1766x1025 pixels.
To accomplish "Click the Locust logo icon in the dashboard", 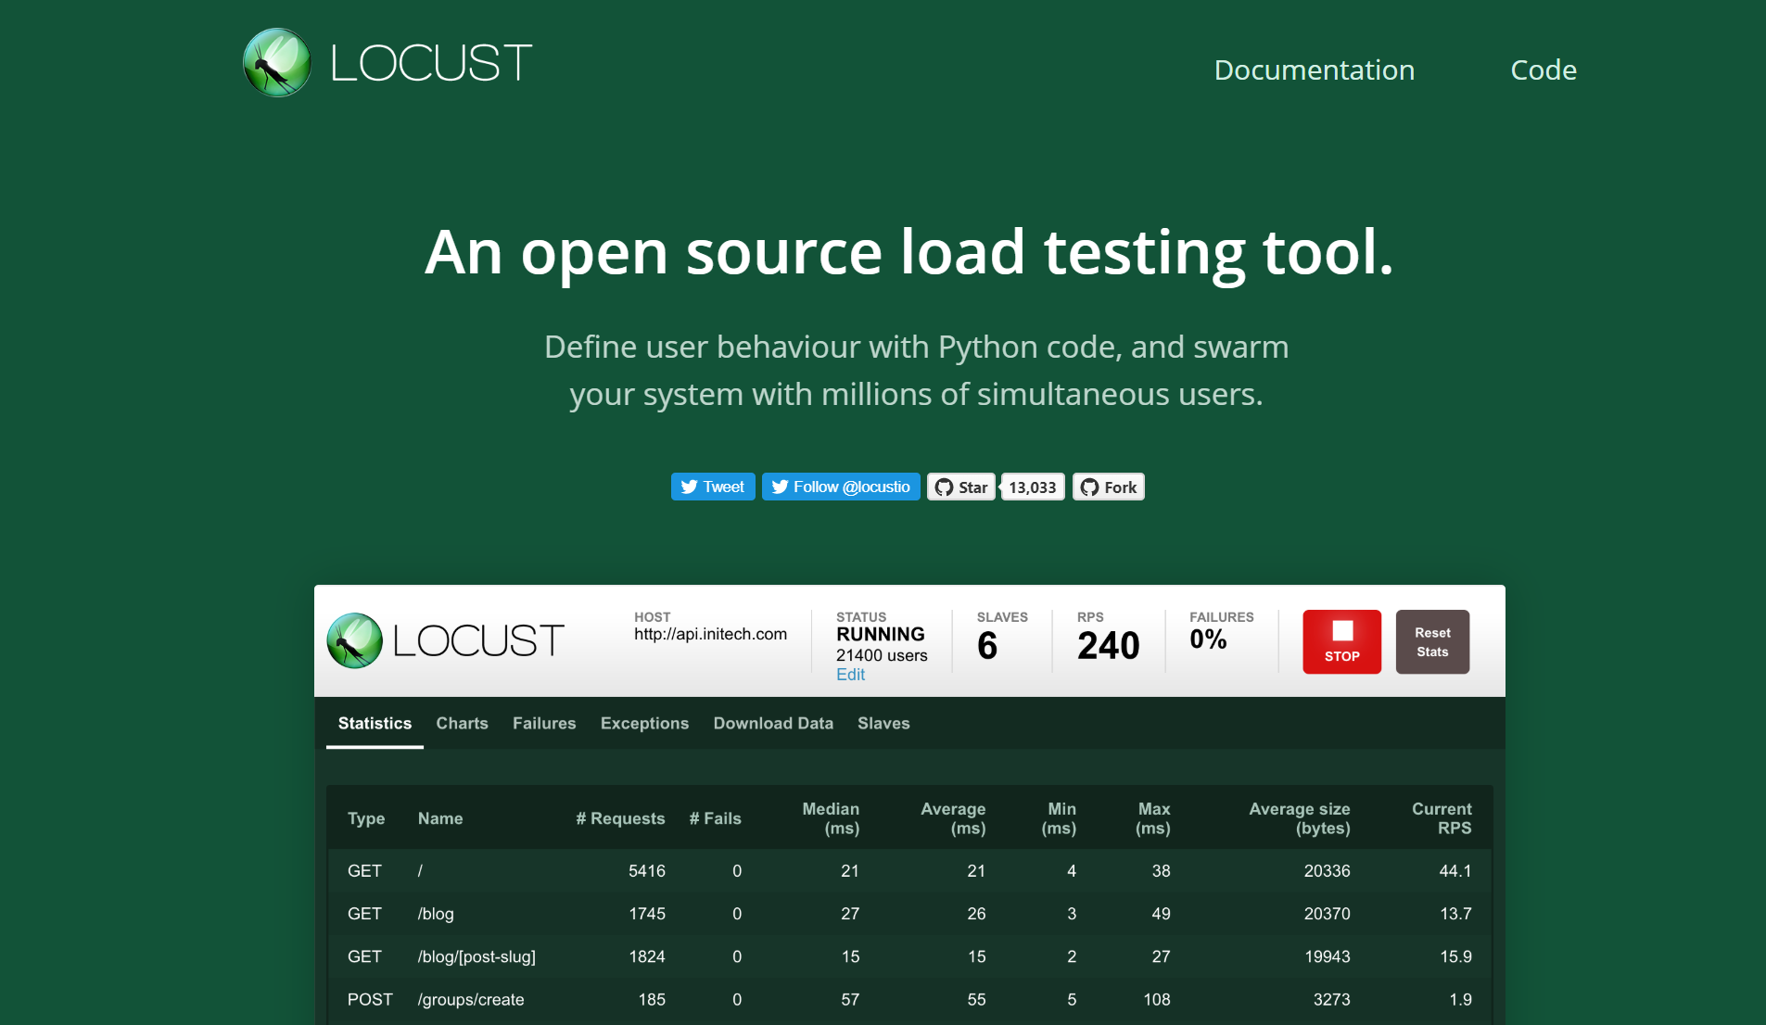I will 354,640.
